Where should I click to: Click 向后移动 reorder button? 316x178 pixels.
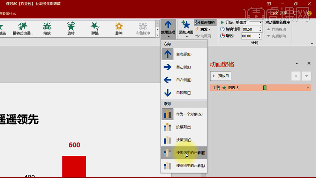click(x=276, y=36)
